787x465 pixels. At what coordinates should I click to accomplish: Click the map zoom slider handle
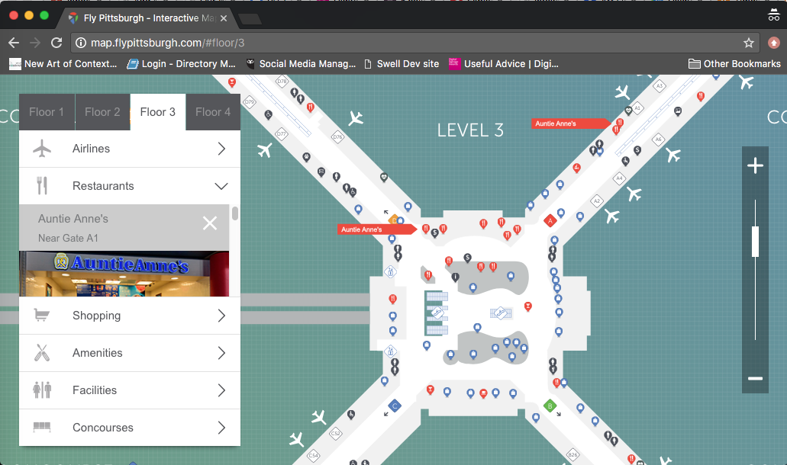click(x=755, y=242)
